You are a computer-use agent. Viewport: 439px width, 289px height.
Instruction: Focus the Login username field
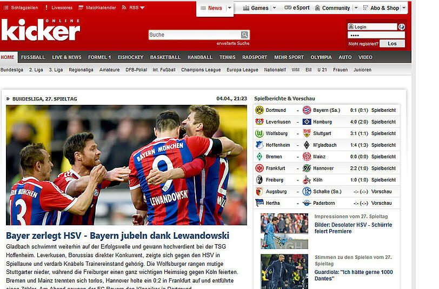373,27
